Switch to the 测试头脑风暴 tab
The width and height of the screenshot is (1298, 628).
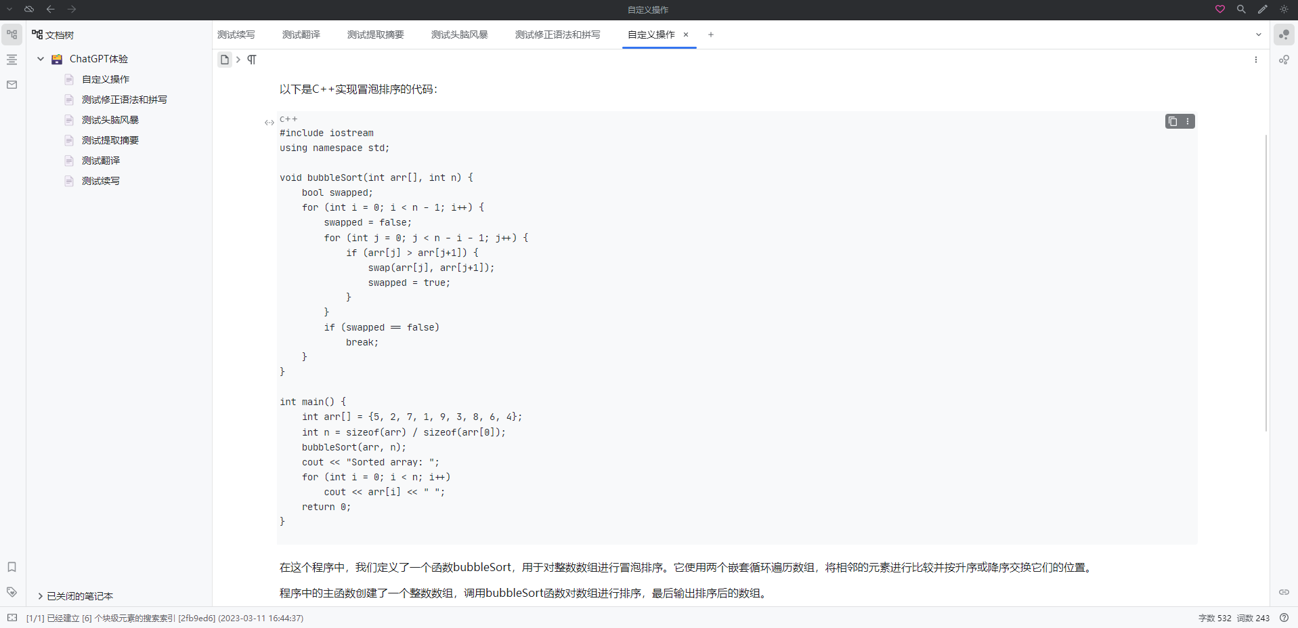(460, 35)
